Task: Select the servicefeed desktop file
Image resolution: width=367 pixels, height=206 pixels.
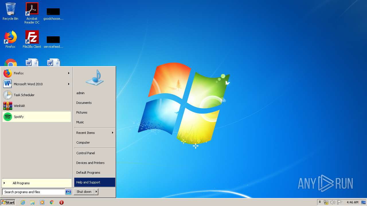Action: 53,42
